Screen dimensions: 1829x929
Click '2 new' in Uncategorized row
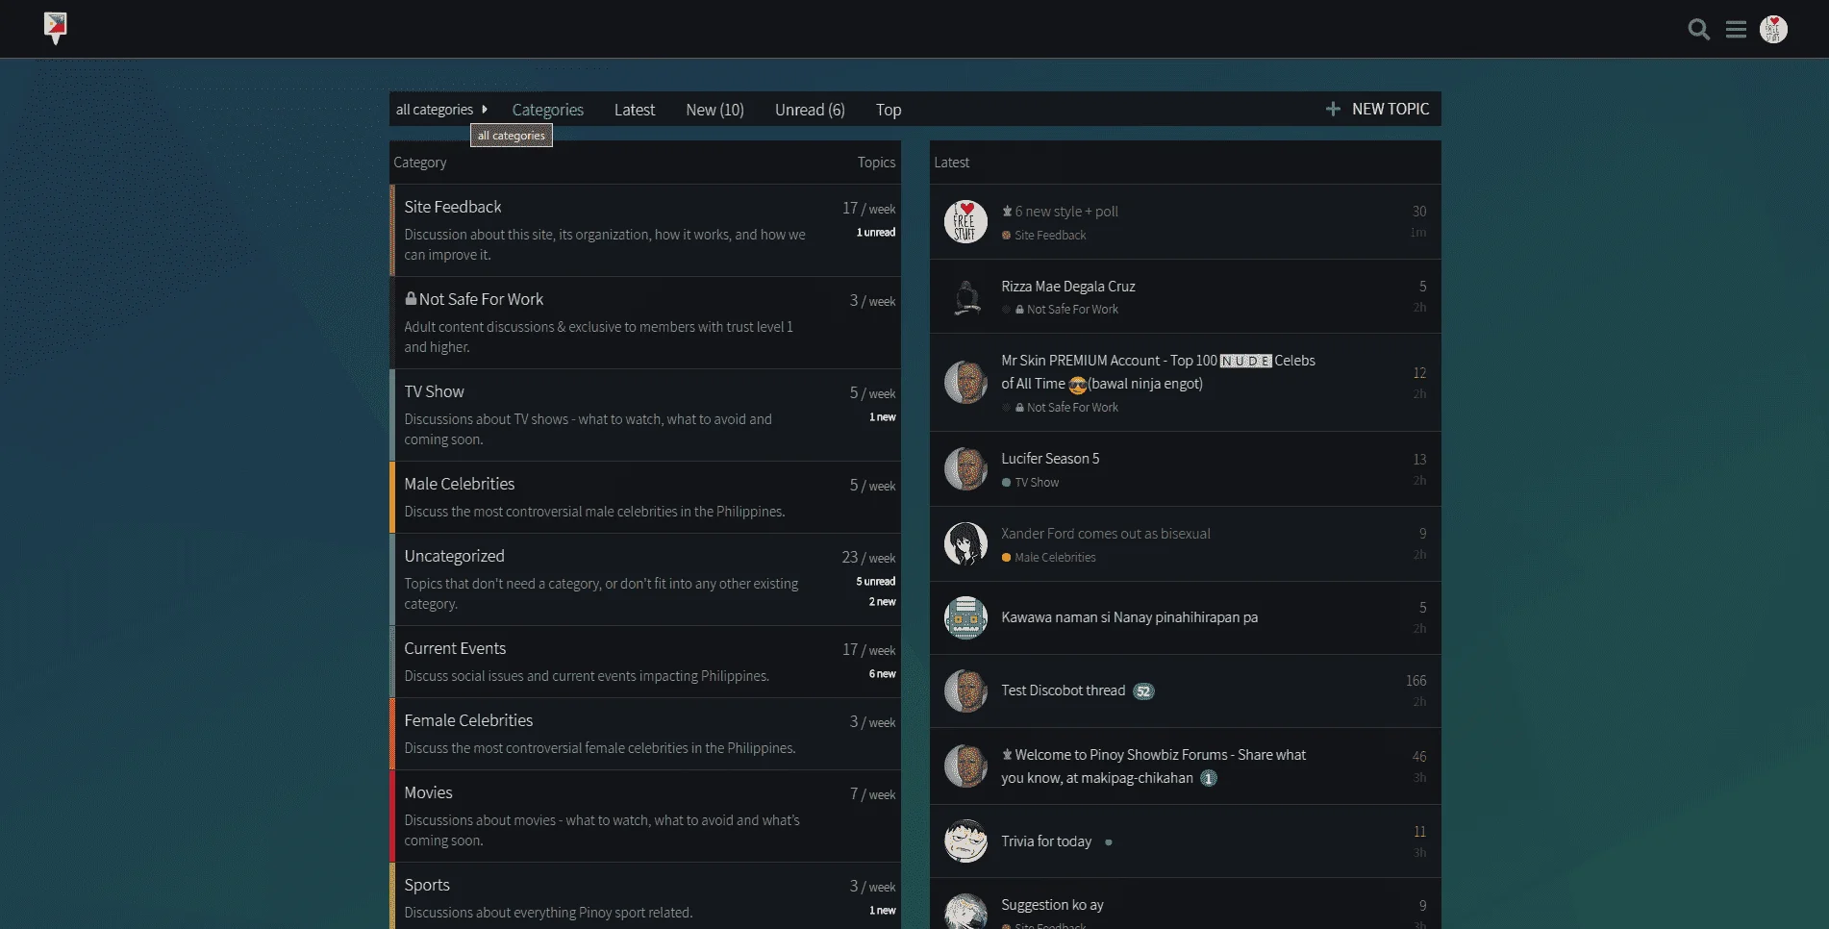(882, 602)
